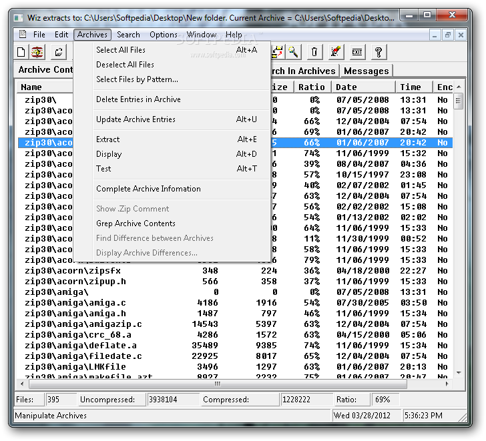Click the Files count field 395

coord(61,400)
